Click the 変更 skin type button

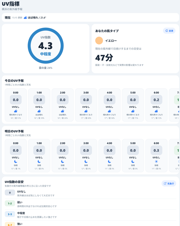169,31
